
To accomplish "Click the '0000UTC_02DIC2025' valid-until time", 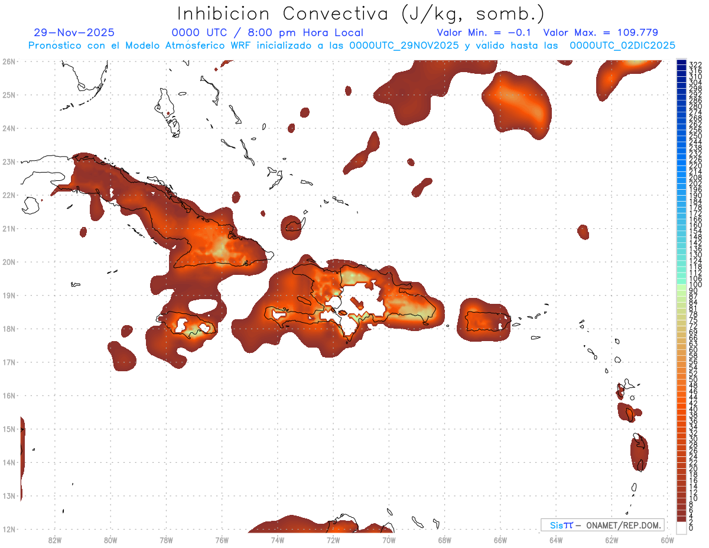I will pos(622,46).
